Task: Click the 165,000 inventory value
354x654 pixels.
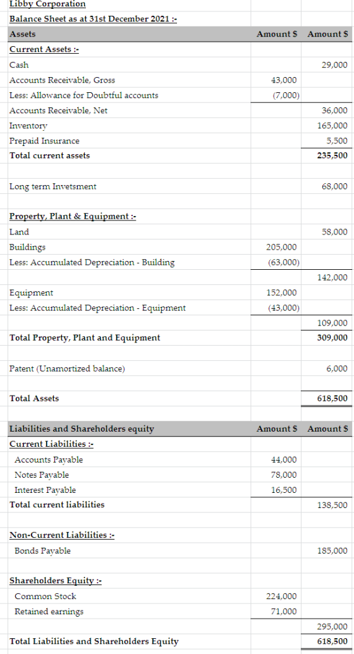Action: (333, 126)
